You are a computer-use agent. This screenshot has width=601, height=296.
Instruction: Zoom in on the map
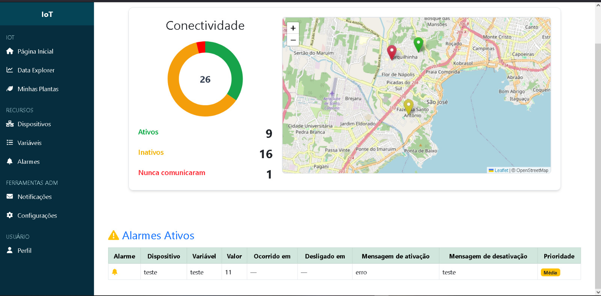293,28
